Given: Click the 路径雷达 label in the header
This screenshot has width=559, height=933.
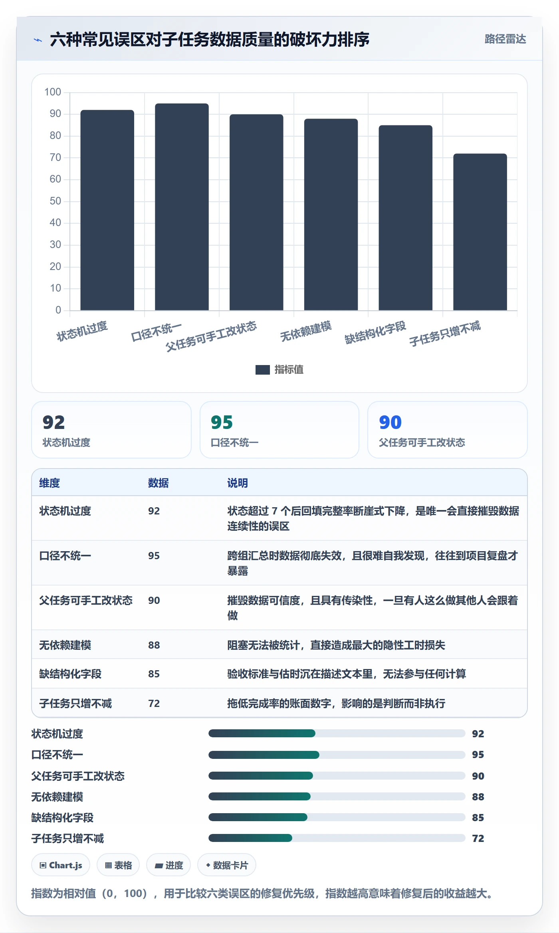Looking at the screenshot, I should 505,39.
